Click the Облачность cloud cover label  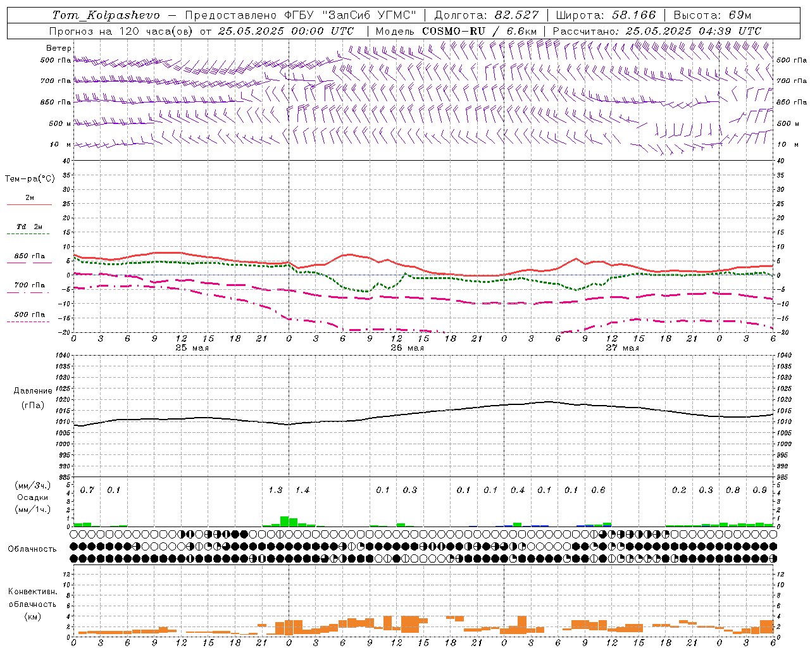pyautogui.click(x=32, y=549)
